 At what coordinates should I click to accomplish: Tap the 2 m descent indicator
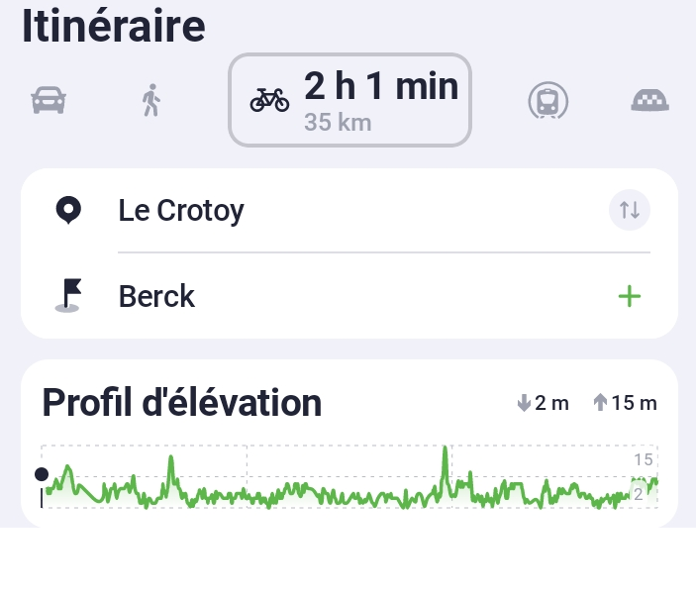(544, 403)
